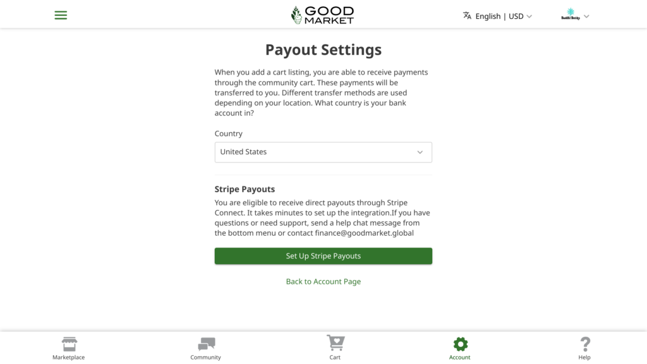647x364 pixels.
Task: Click the translate language icon
Action: [467, 16]
